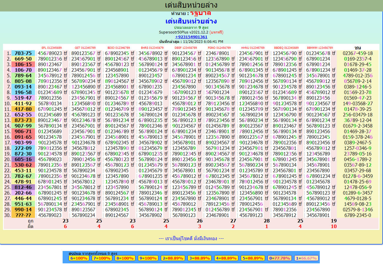Click correct count 27 under FGNO
383x266 pixels.
(233, 221)
